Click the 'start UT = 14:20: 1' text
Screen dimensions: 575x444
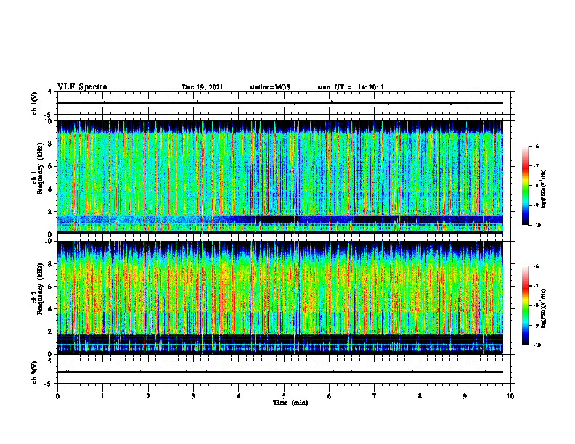point(351,87)
